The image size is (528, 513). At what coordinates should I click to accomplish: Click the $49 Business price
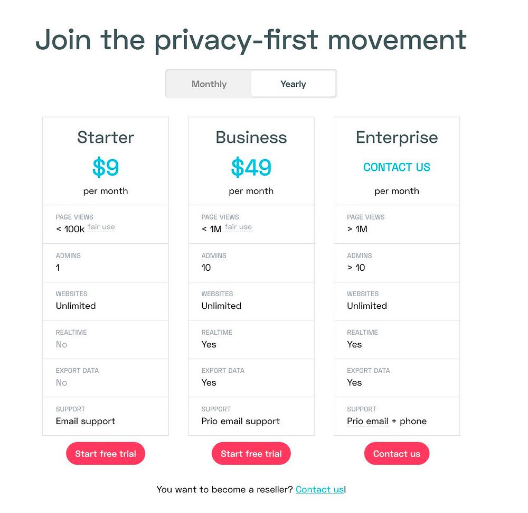click(251, 167)
